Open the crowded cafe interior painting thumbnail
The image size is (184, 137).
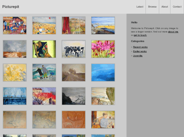tap(15, 25)
